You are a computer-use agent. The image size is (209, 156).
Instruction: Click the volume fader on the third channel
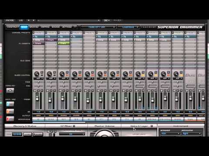click(63, 98)
